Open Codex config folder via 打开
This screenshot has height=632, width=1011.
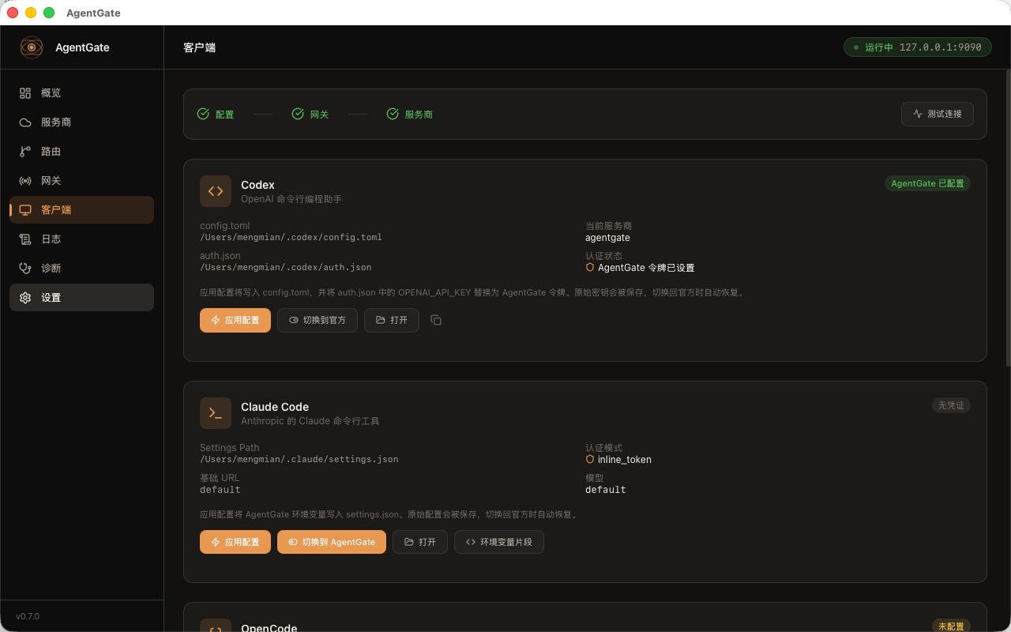392,320
